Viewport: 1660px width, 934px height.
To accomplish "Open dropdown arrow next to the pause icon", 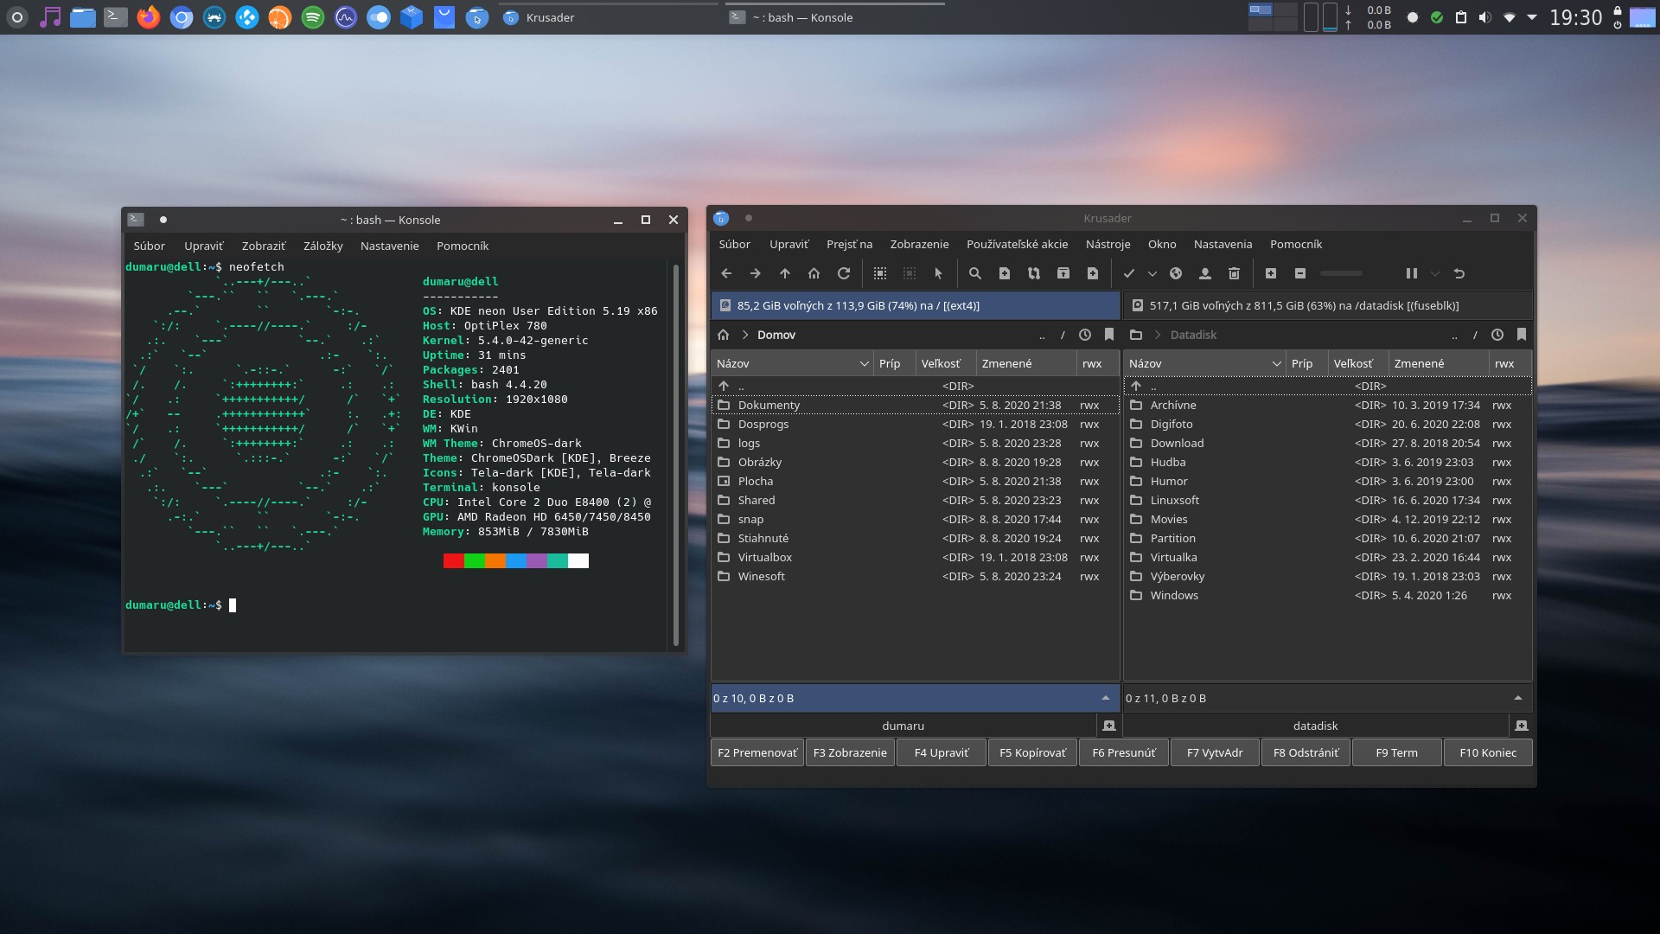I will (x=1435, y=273).
